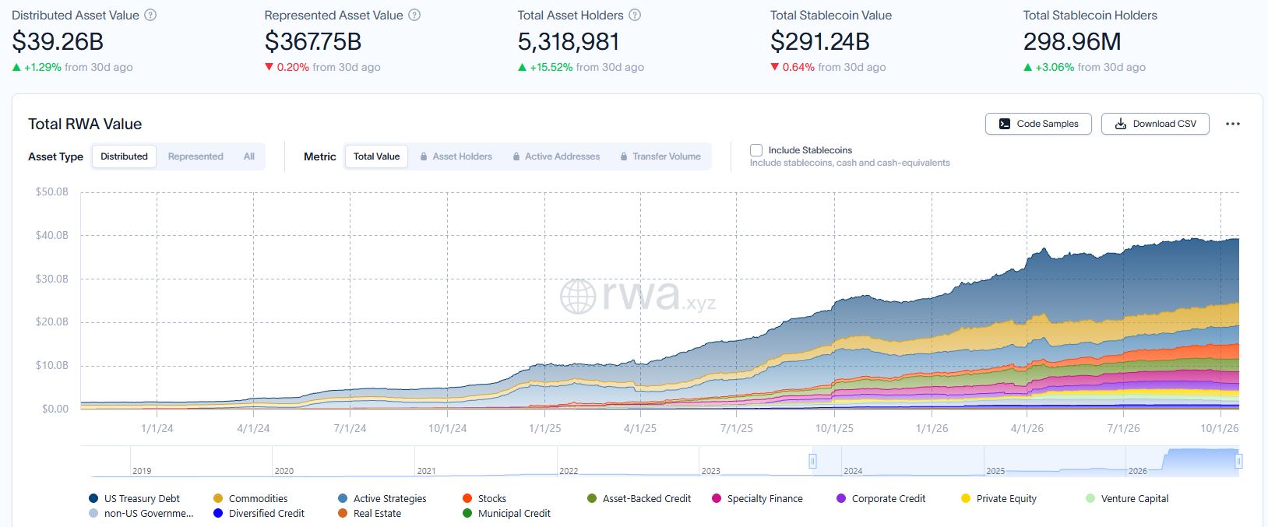Toggle Corporate Credit legend entry

pyautogui.click(x=881, y=498)
